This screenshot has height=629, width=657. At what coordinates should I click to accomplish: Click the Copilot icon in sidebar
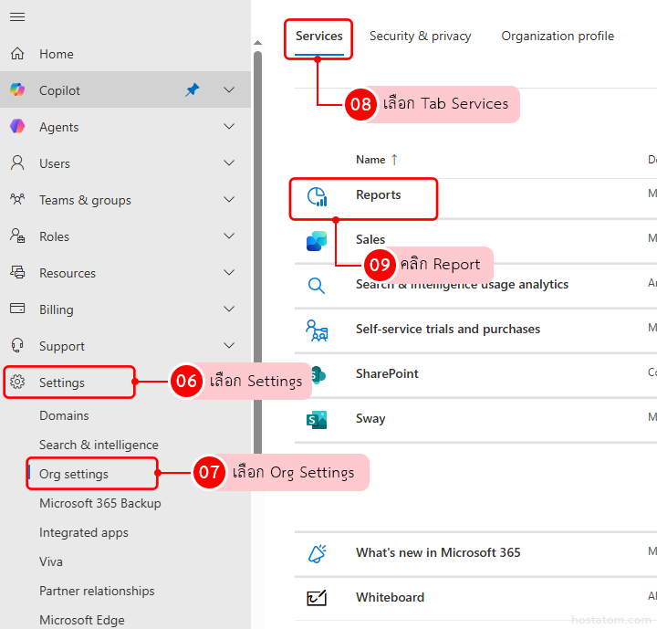pyautogui.click(x=17, y=90)
